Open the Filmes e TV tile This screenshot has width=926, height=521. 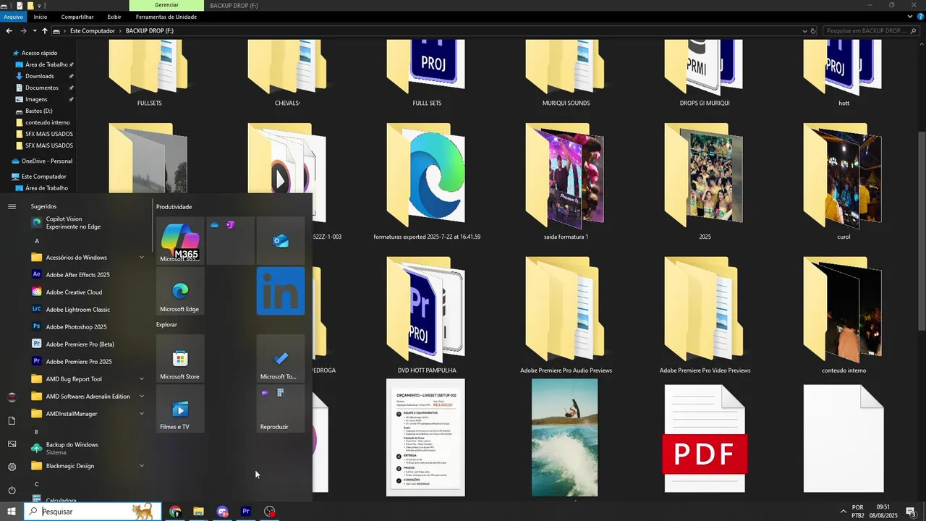click(x=180, y=409)
